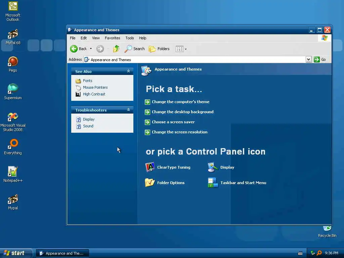Open the Edit menu

pyautogui.click(x=84, y=38)
